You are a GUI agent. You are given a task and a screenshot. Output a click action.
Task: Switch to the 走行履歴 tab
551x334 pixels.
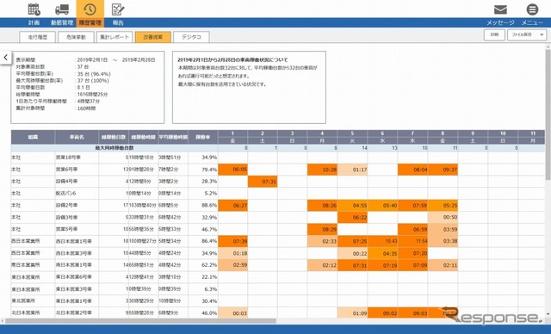coord(37,37)
